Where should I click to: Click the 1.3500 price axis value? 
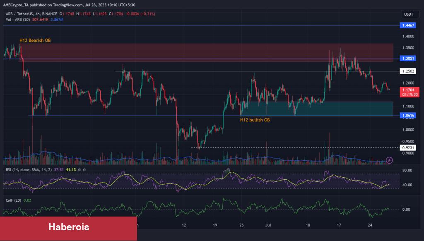pyautogui.click(x=408, y=48)
